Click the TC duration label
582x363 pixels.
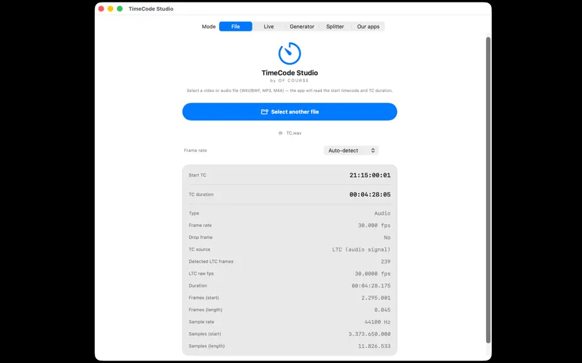click(201, 195)
